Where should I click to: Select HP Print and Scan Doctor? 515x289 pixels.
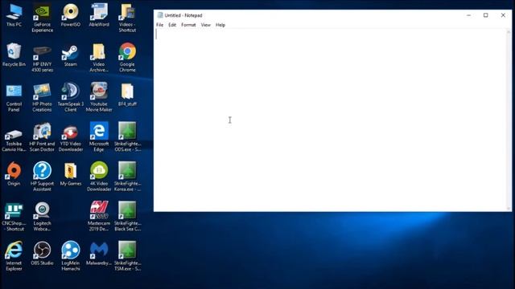tap(42, 137)
